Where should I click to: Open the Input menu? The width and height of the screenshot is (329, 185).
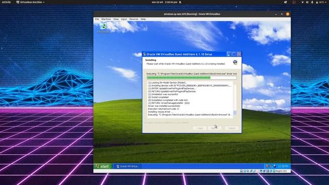pos(124,19)
